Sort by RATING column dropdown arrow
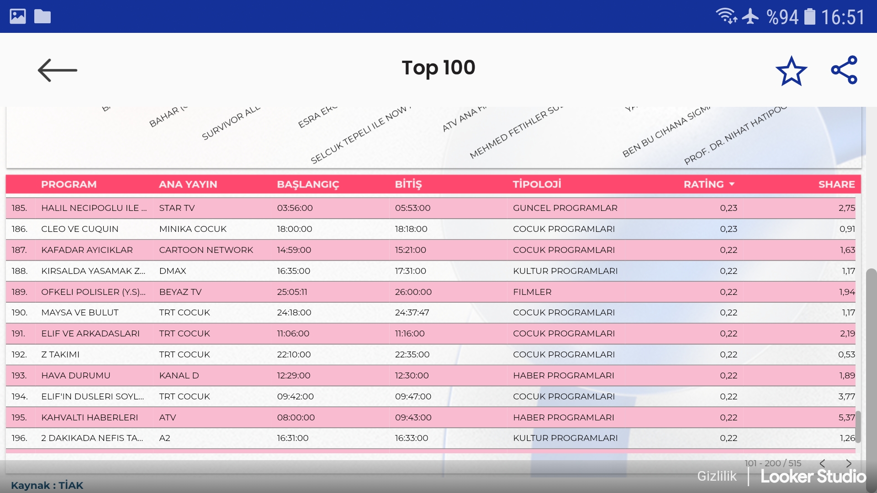The height and width of the screenshot is (493, 877). tap(732, 184)
